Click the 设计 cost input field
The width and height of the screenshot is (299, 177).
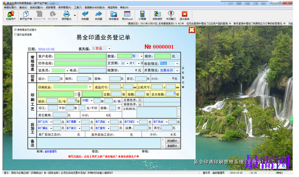[x=54, y=79]
